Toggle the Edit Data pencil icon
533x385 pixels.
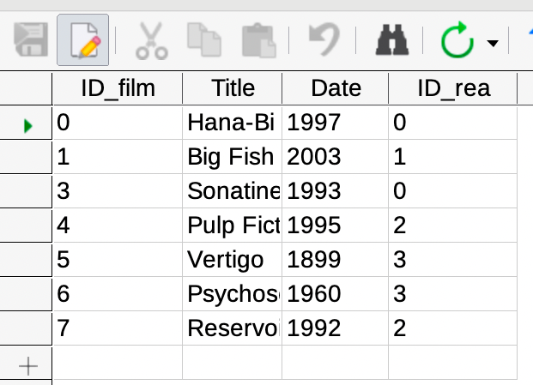coord(83,39)
